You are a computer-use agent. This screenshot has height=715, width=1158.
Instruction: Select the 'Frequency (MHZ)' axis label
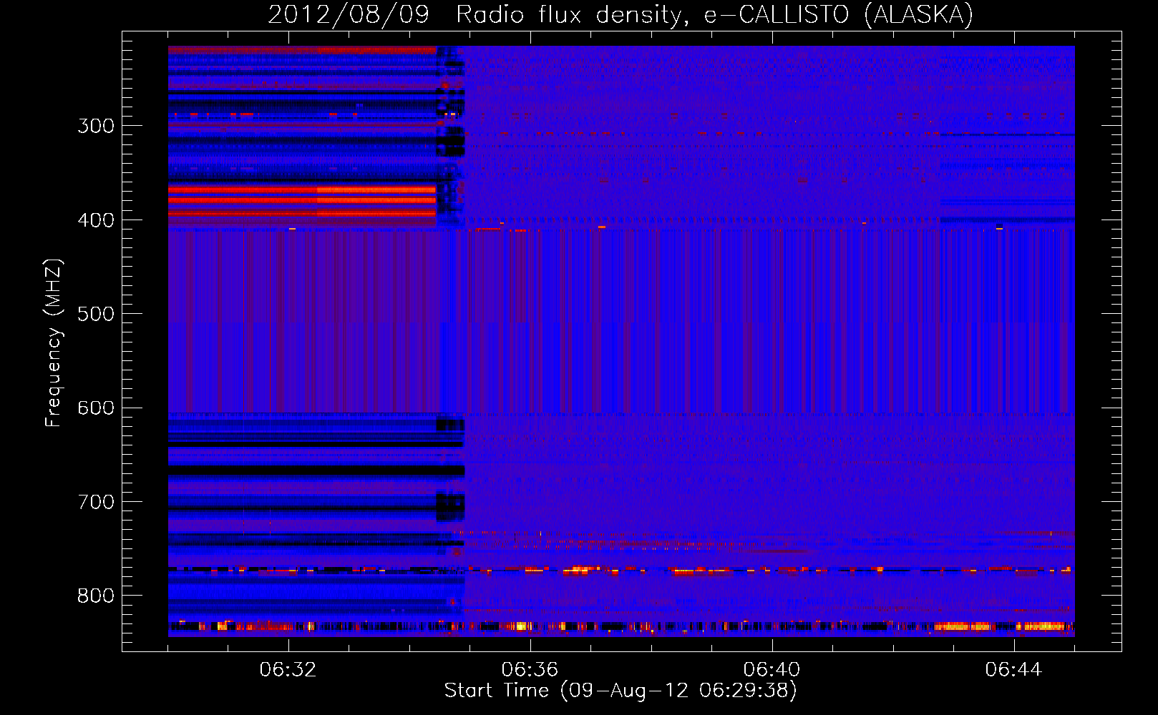54,343
